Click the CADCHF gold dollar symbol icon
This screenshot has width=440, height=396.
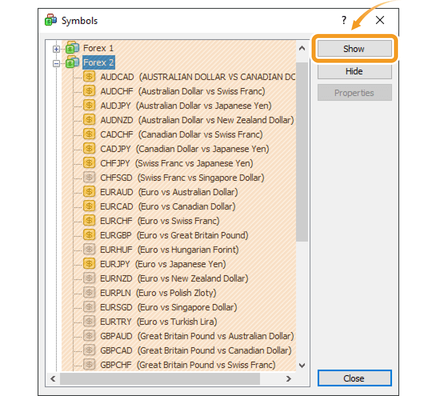coord(89,134)
